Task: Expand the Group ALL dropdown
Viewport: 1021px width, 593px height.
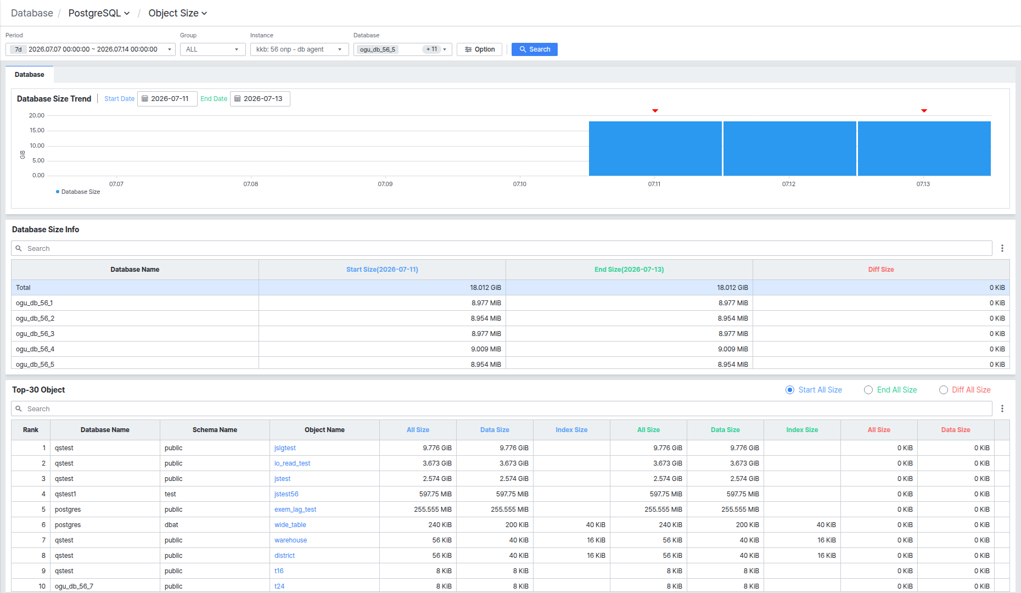Action: tap(212, 49)
